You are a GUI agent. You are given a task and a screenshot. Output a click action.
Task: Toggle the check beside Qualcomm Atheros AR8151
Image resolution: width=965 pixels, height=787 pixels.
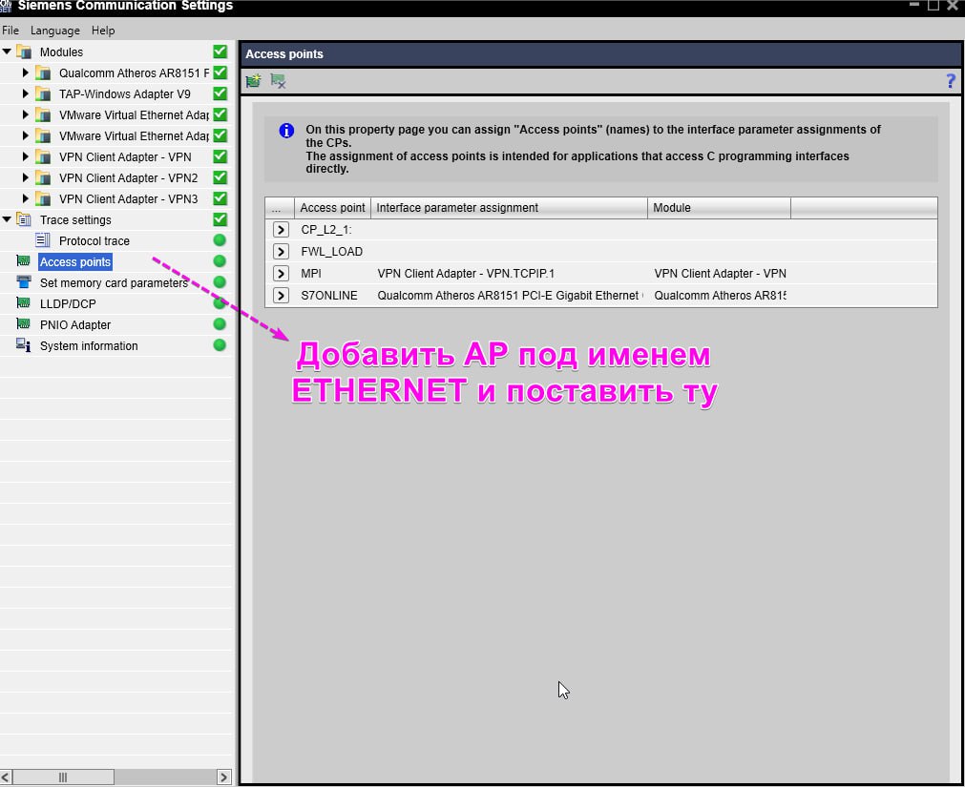pyautogui.click(x=220, y=72)
